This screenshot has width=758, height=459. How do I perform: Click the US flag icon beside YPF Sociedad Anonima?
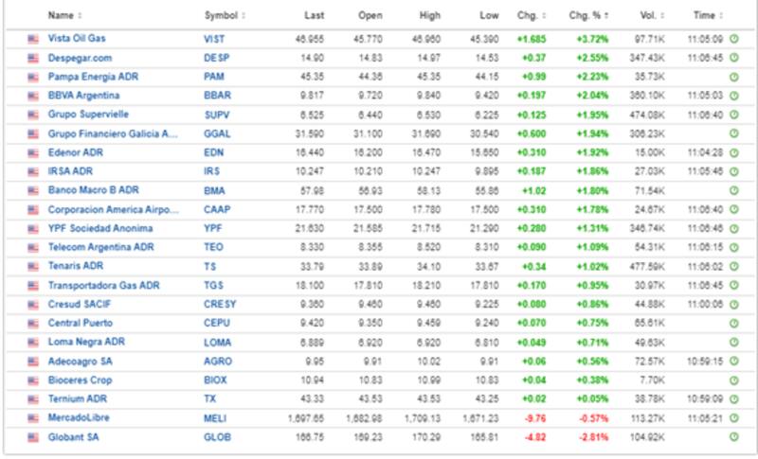pyautogui.click(x=33, y=229)
